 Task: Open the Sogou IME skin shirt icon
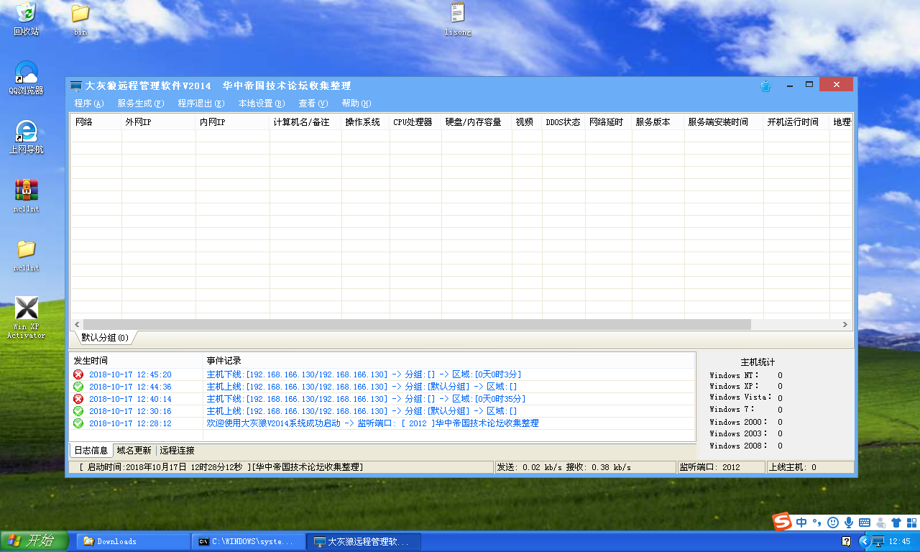point(895,523)
